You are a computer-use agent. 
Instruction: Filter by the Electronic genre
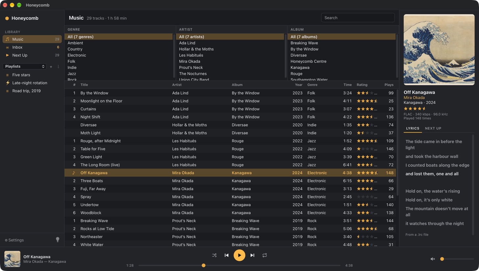click(118, 55)
